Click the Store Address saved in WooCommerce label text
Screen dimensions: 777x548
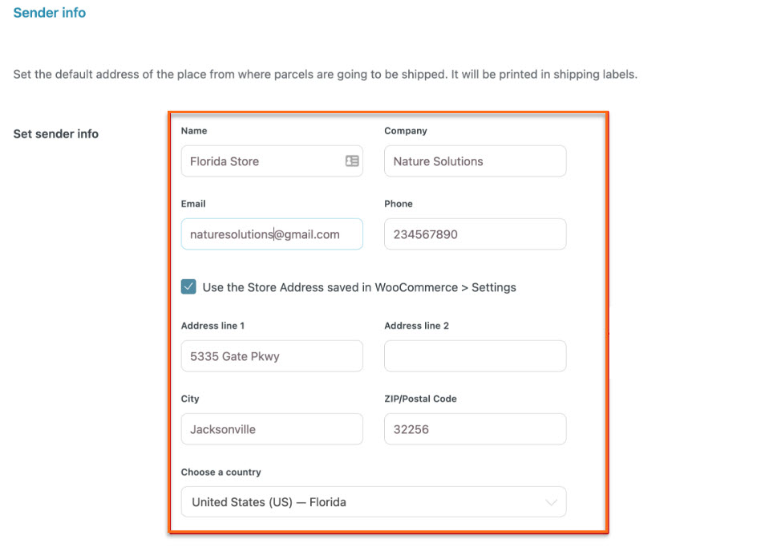tap(359, 287)
